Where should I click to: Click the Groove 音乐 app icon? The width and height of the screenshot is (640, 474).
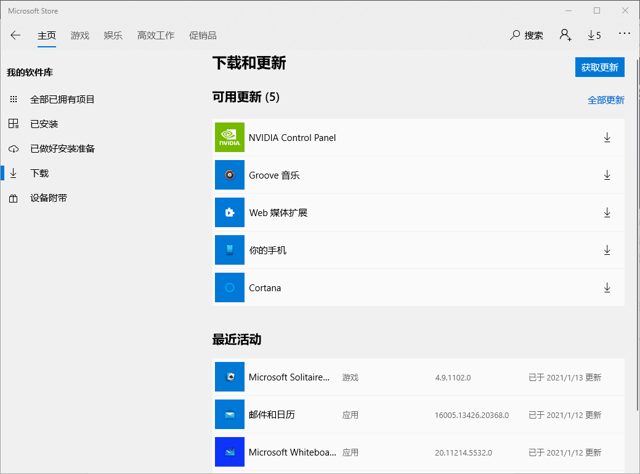(230, 175)
